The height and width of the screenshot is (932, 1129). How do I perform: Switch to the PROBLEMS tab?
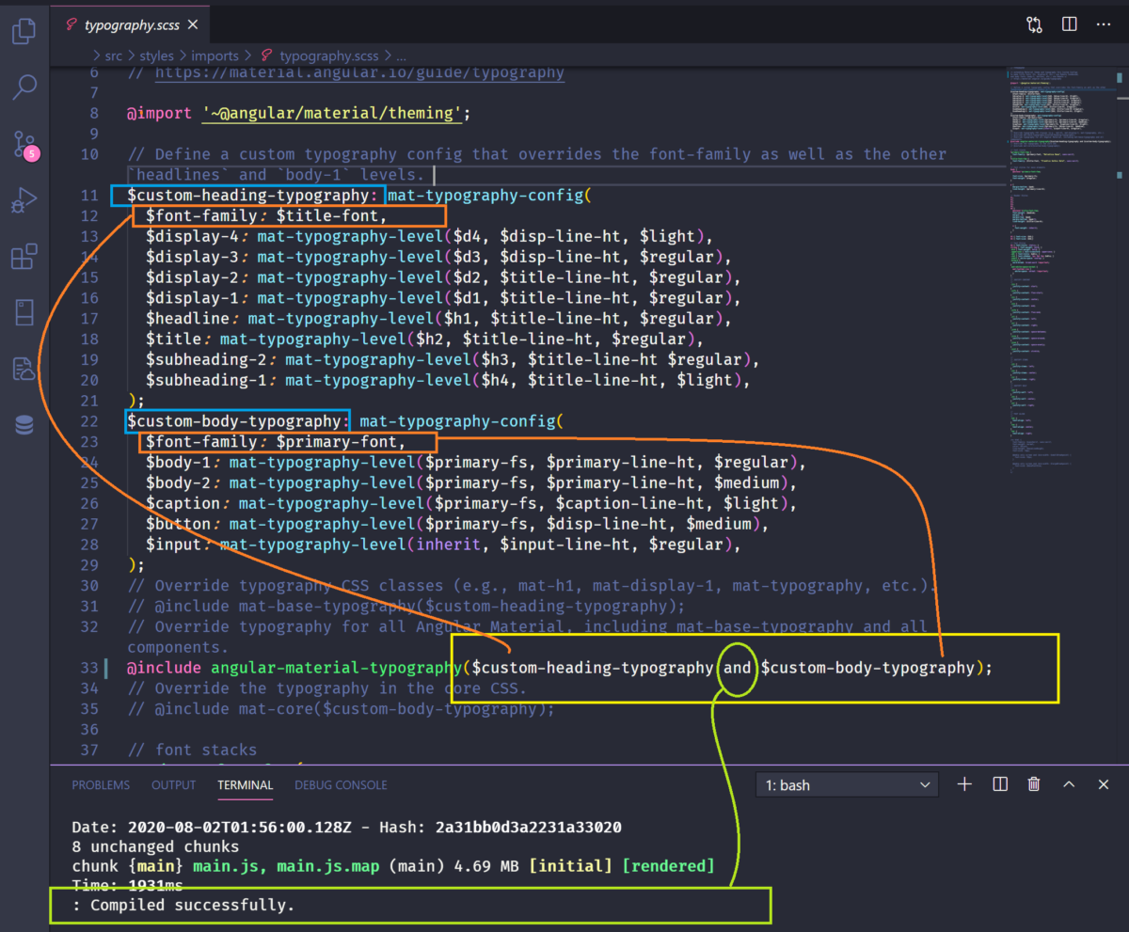tap(101, 784)
